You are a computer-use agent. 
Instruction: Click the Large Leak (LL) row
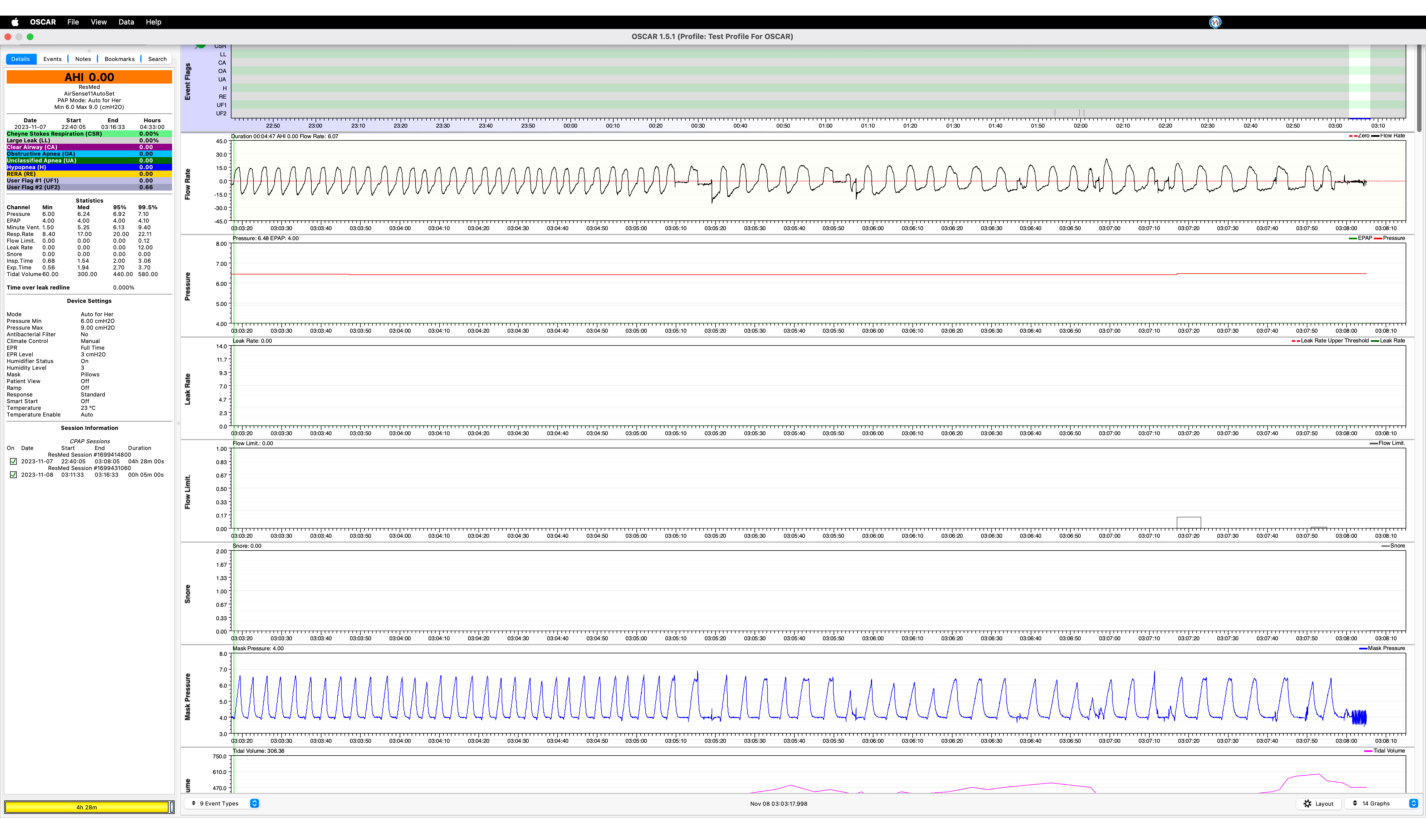click(x=89, y=140)
